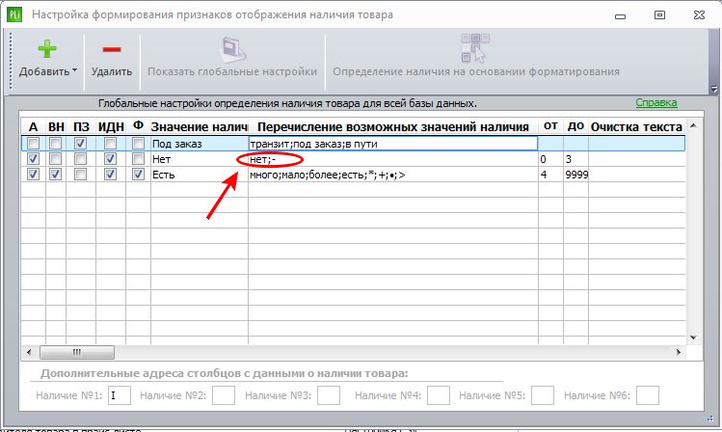This screenshot has height=432, width=722.
Task: Toggle ИДН checkbox in Под заказ row
Action: [x=110, y=144]
